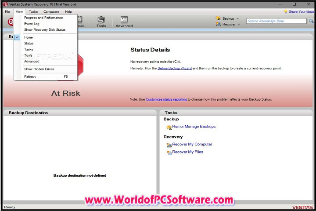Click the Recover My Files icon
The image size is (316, 211).
(x=169, y=153)
